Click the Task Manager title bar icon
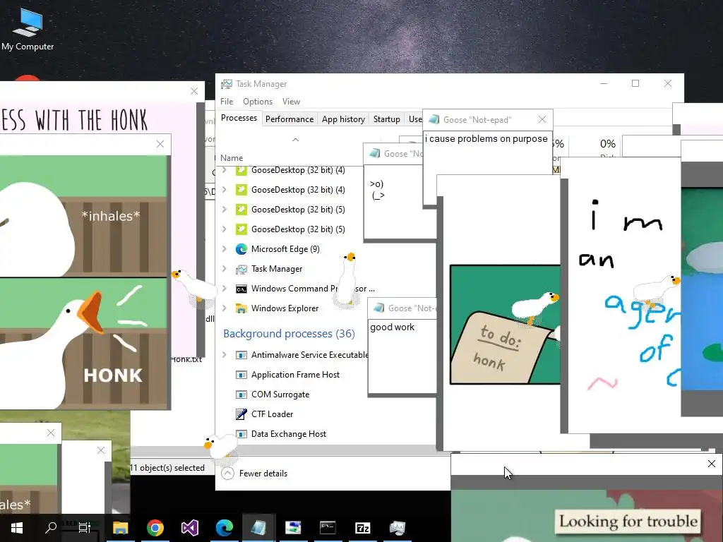The width and height of the screenshot is (723, 542). click(x=227, y=84)
